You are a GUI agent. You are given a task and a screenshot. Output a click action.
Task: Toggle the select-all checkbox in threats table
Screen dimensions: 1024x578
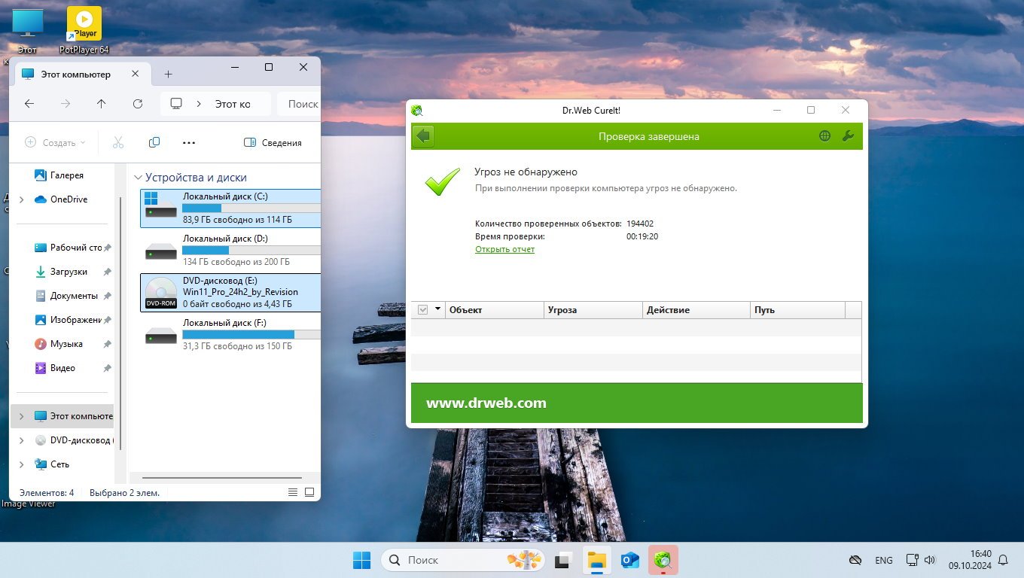[422, 310]
